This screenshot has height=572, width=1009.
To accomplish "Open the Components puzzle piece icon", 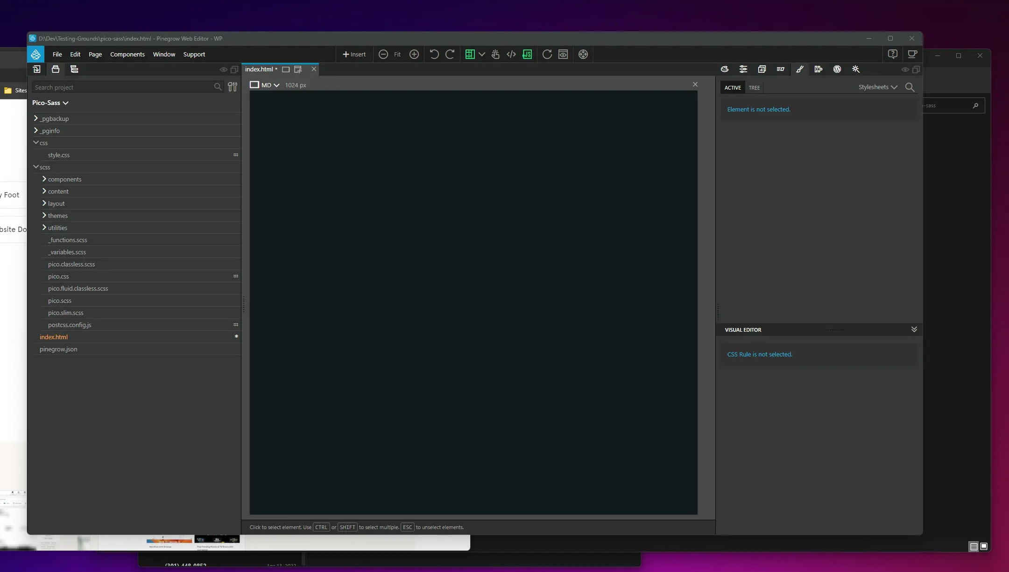I will tap(818, 69).
